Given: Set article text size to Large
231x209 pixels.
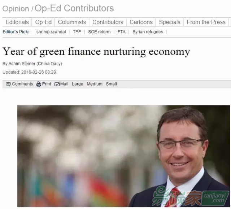Looking at the screenshot, I should point(78,84).
